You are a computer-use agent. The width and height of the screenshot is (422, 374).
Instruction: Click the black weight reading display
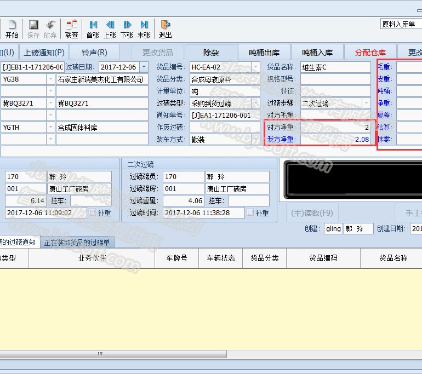click(x=353, y=180)
